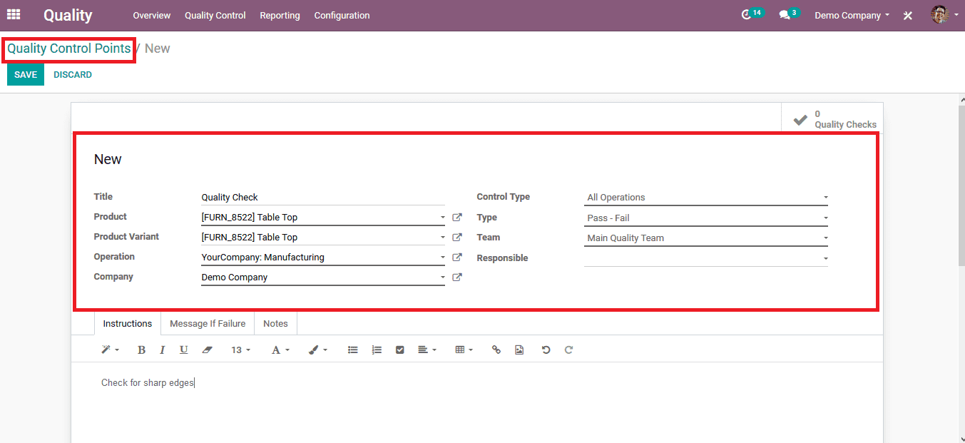Open the Quality Checks checkmark stat button
Screen dimensions: 965x443
pos(832,119)
